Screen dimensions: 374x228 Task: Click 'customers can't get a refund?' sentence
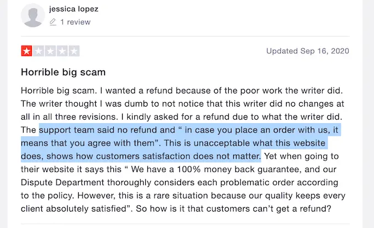(x=269, y=209)
